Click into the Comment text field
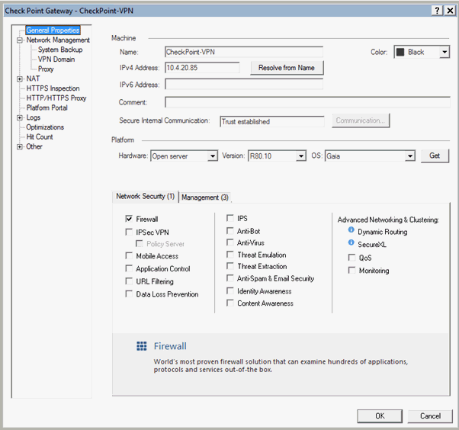 [307, 102]
